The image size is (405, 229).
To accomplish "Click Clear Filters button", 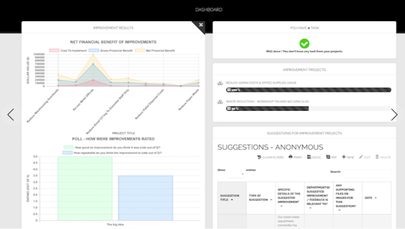I will (x=271, y=157).
